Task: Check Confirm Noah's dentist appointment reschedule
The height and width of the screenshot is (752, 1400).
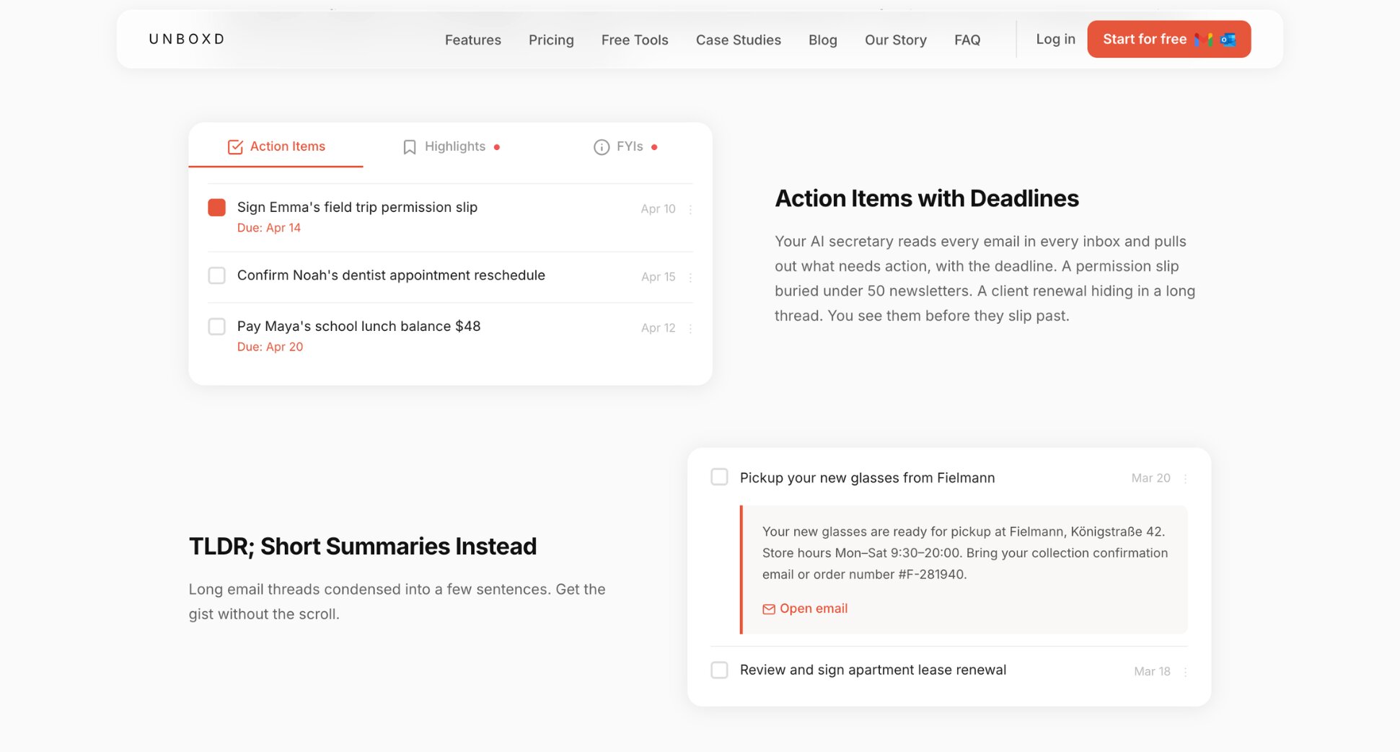Action: coord(216,275)
